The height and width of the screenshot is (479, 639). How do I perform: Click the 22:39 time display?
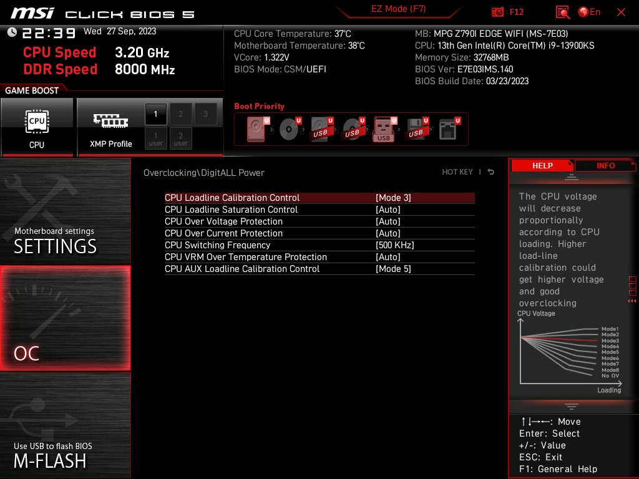point(49,33)
